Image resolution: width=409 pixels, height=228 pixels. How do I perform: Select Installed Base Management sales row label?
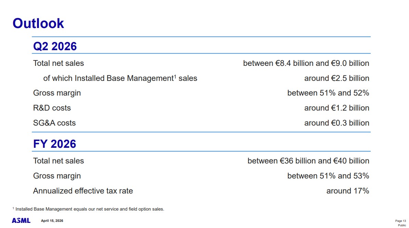point(120,78)
